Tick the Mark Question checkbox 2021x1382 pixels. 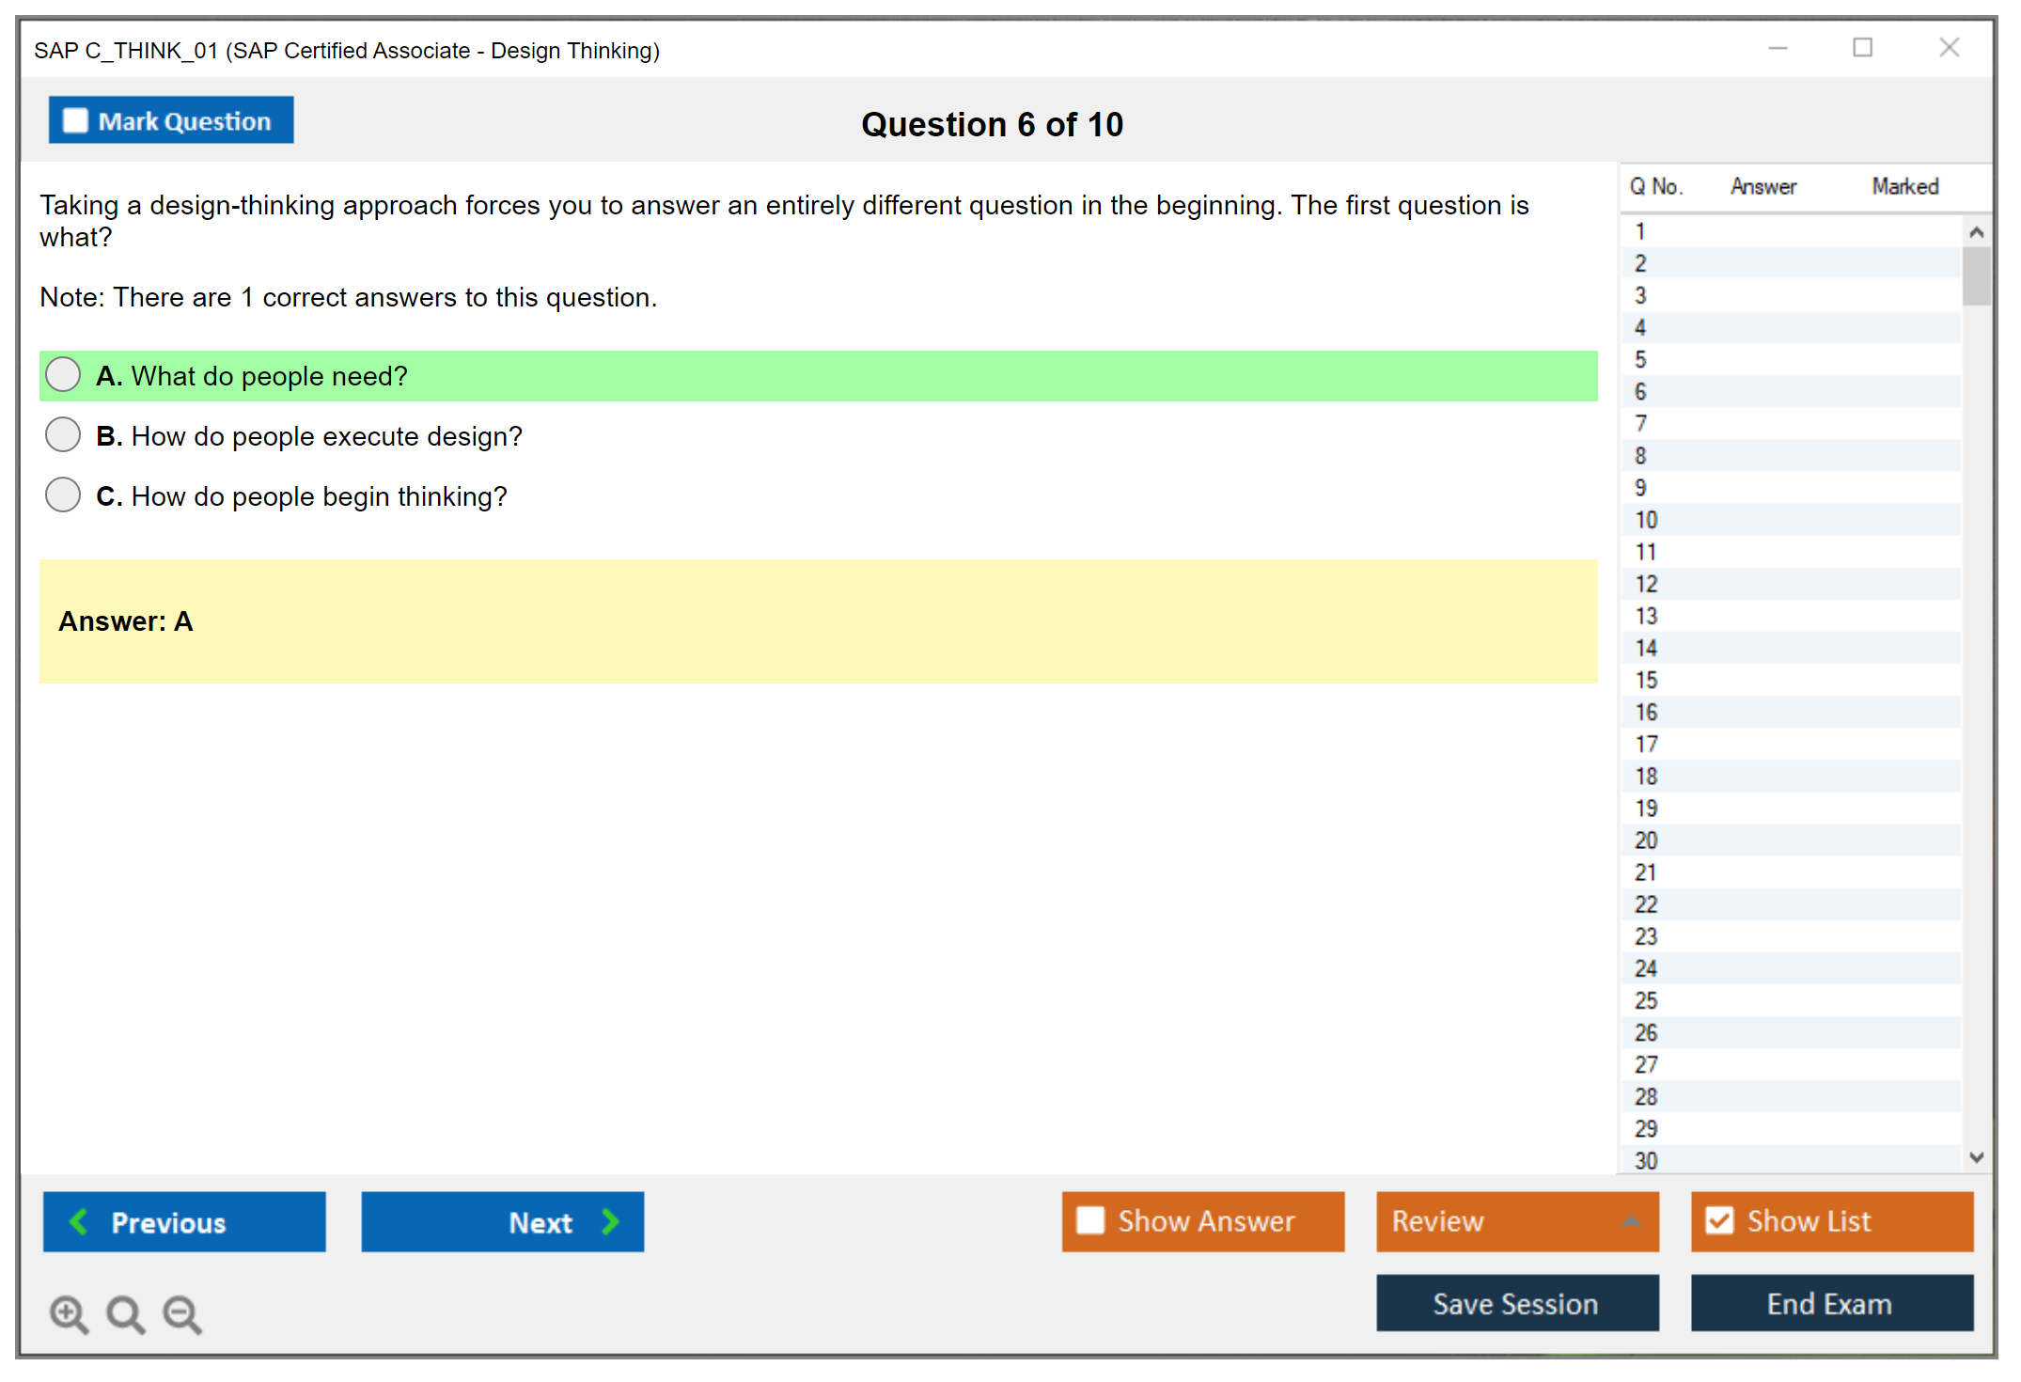(x=75, y=121)
